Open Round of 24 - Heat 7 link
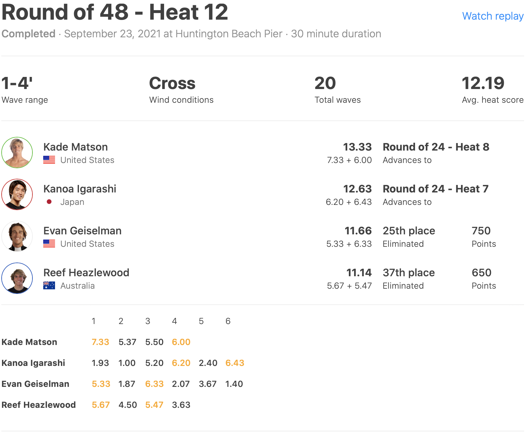 coord(435,189)
